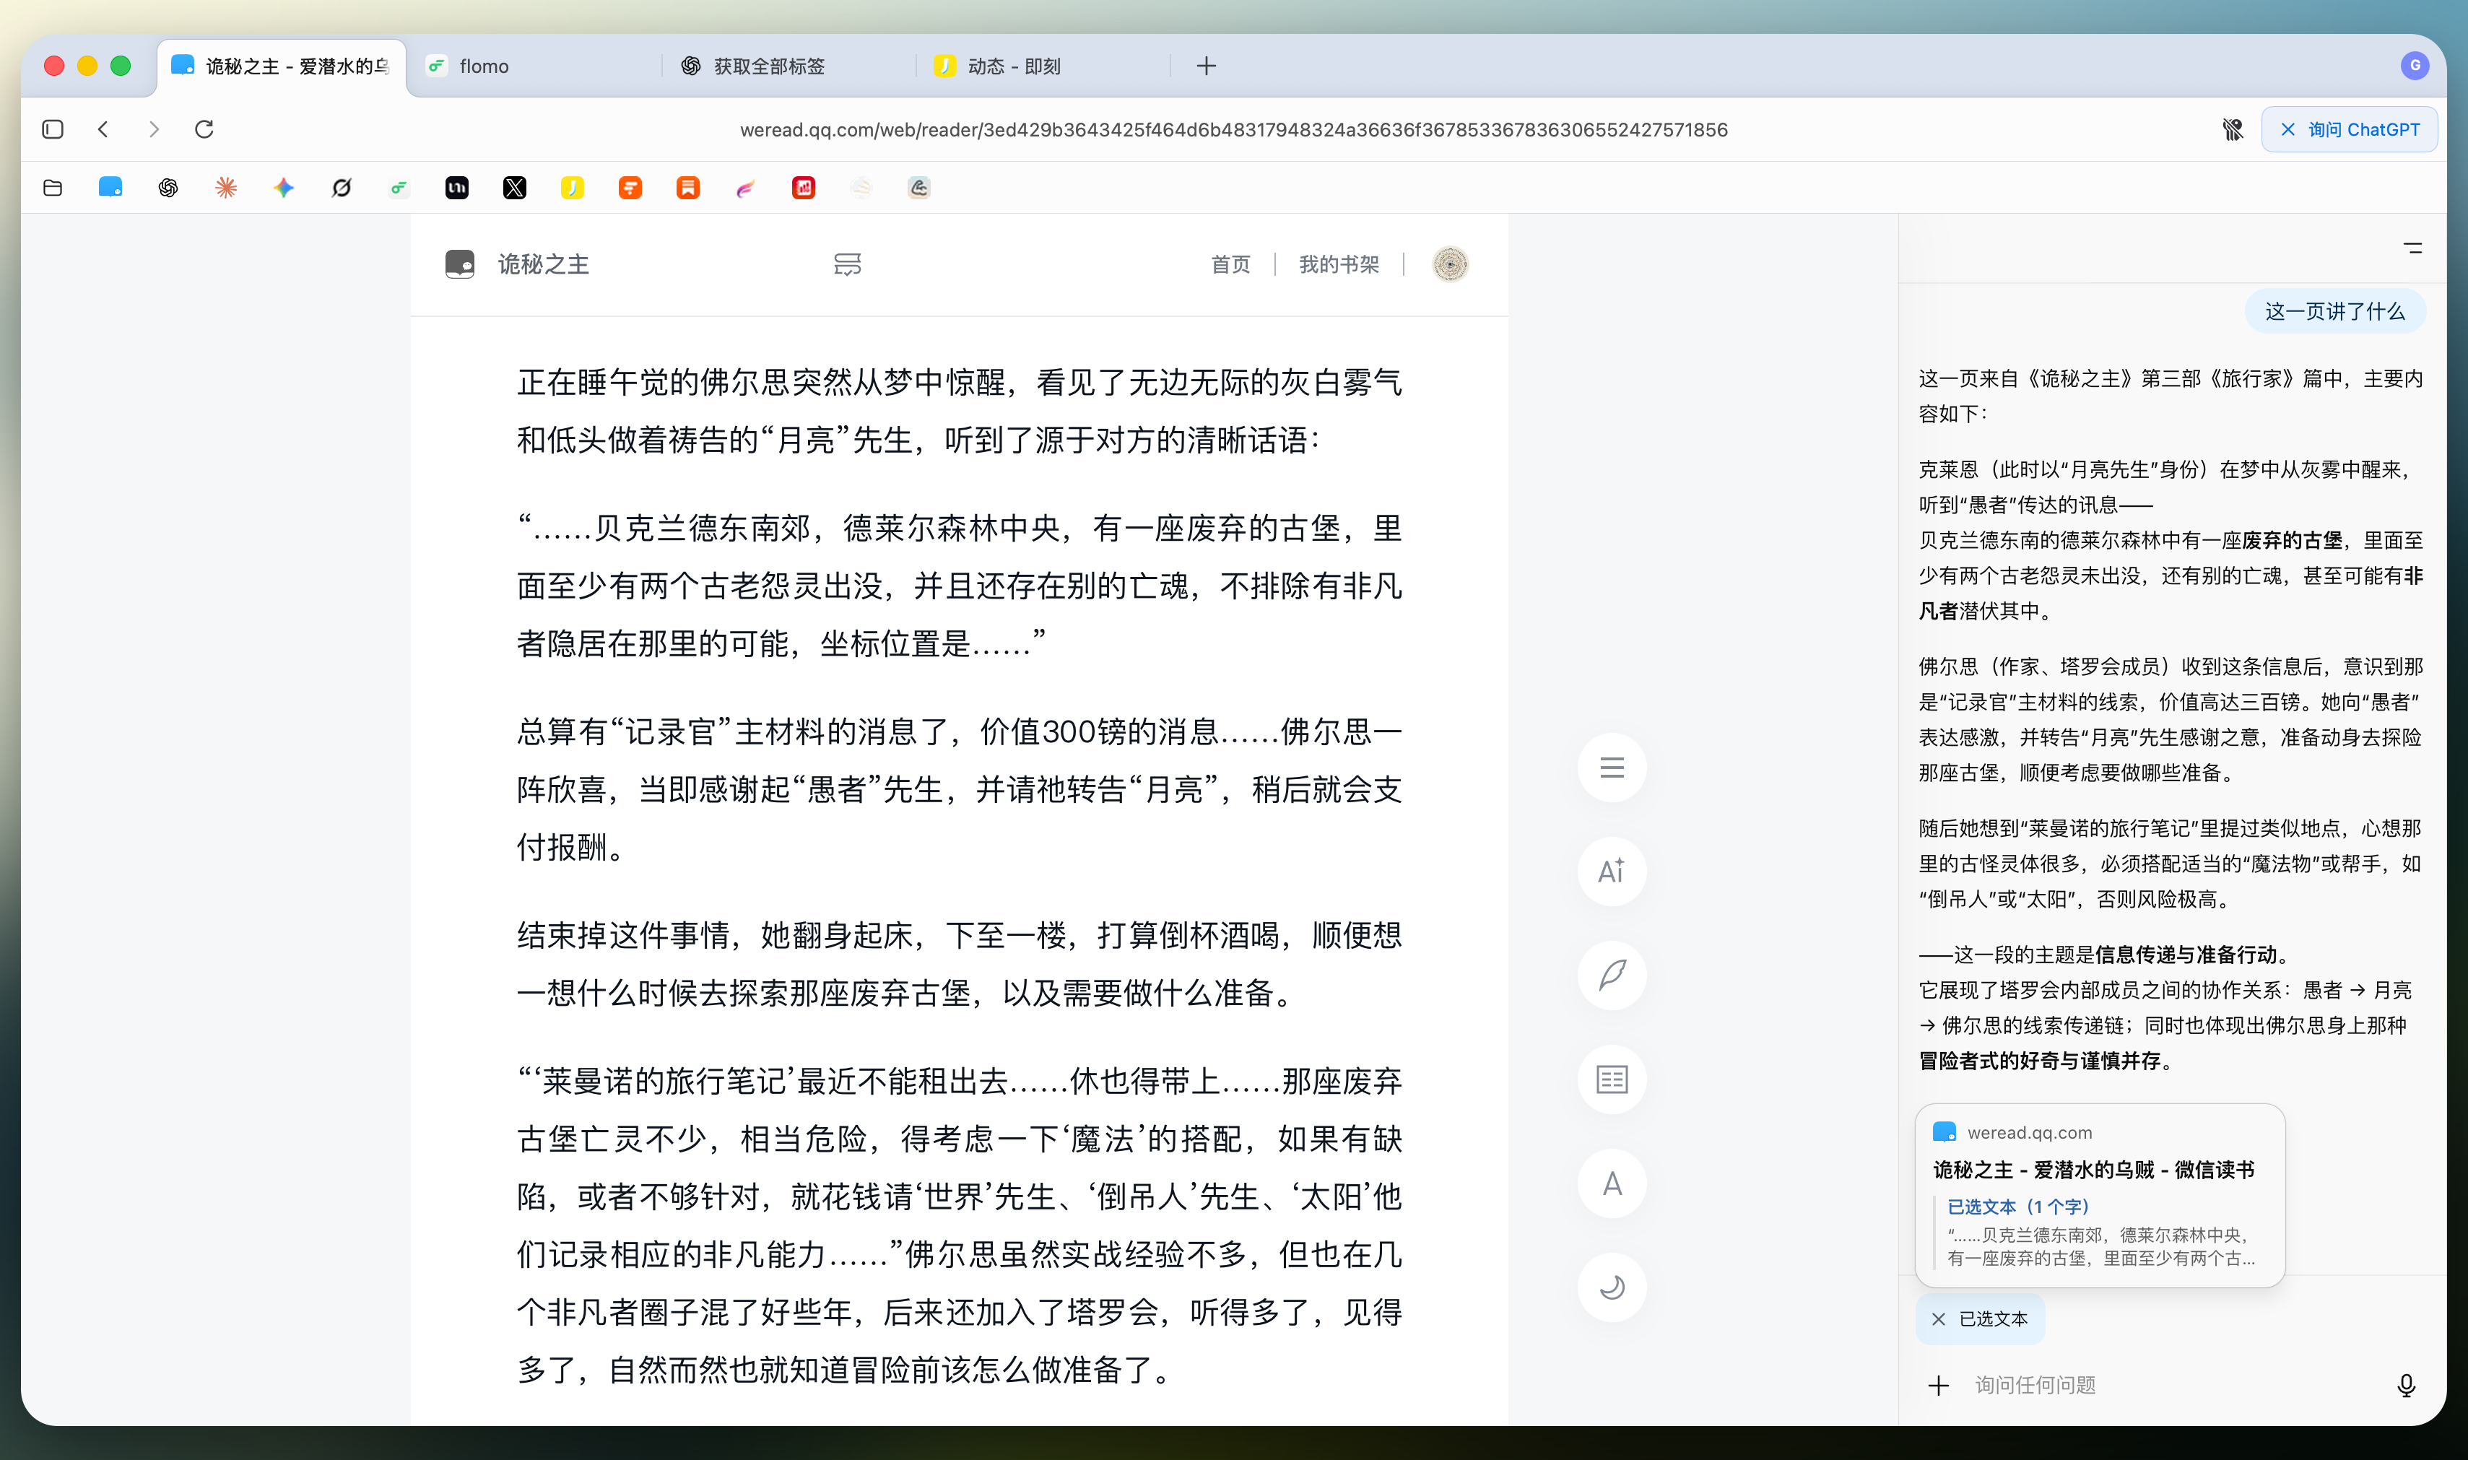Toggle dark mode with the moon button
The image size is (2468, 1460).
point(1611,1287)
